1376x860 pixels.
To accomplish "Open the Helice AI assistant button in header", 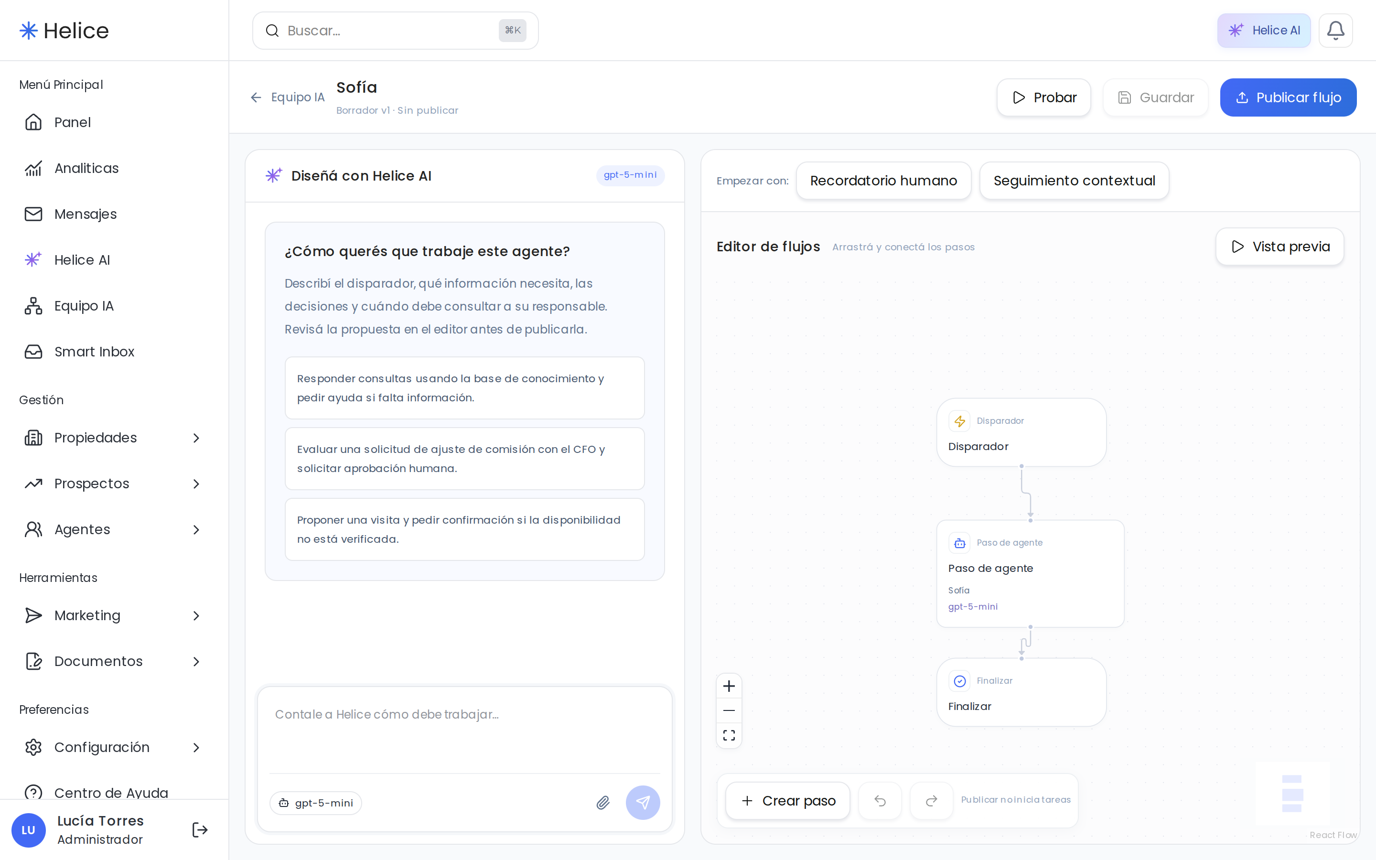I will [1263, 30].
